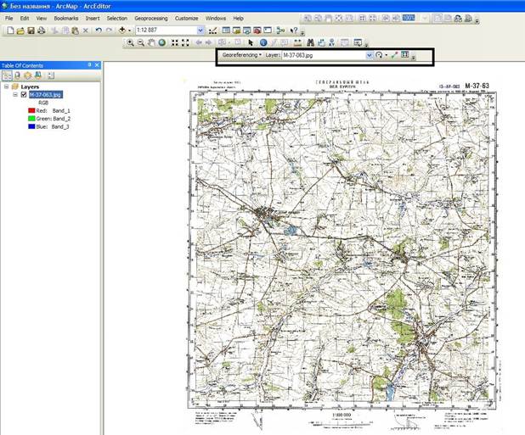Image resolution: width=525 pixels, height=435 pixels.
Task: Open the Geoprocessing menu
Action: [151, 19]
